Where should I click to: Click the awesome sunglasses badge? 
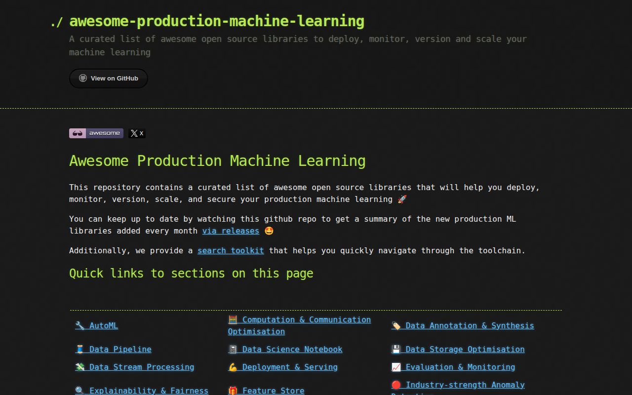tap(96, 133)
